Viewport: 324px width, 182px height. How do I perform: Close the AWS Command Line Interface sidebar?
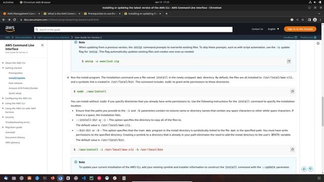(43, 45)
